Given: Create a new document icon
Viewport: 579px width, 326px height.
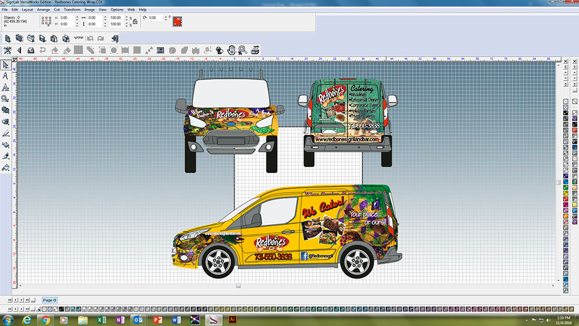Looking at the screenshot, I should click(x=8, y=38).
